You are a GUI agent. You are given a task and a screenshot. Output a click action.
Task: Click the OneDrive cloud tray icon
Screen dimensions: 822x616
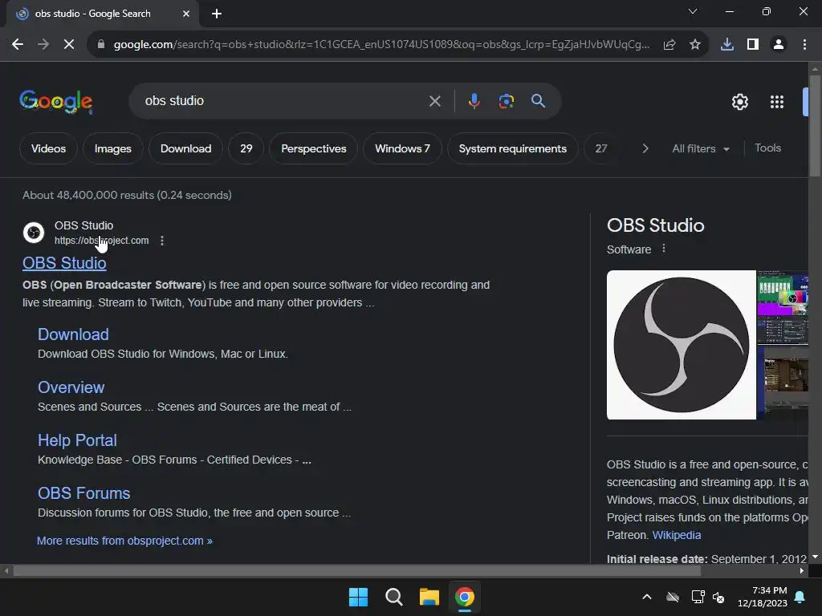point(673,597)
